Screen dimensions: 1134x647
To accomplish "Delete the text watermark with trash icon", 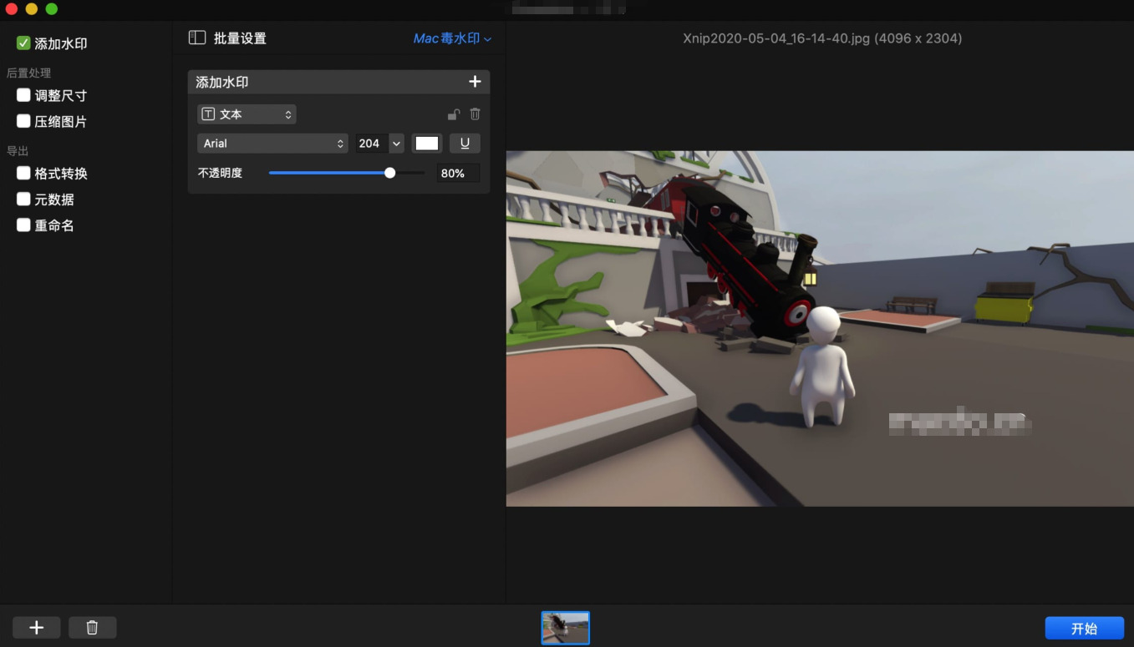I will tap(475, 114).
